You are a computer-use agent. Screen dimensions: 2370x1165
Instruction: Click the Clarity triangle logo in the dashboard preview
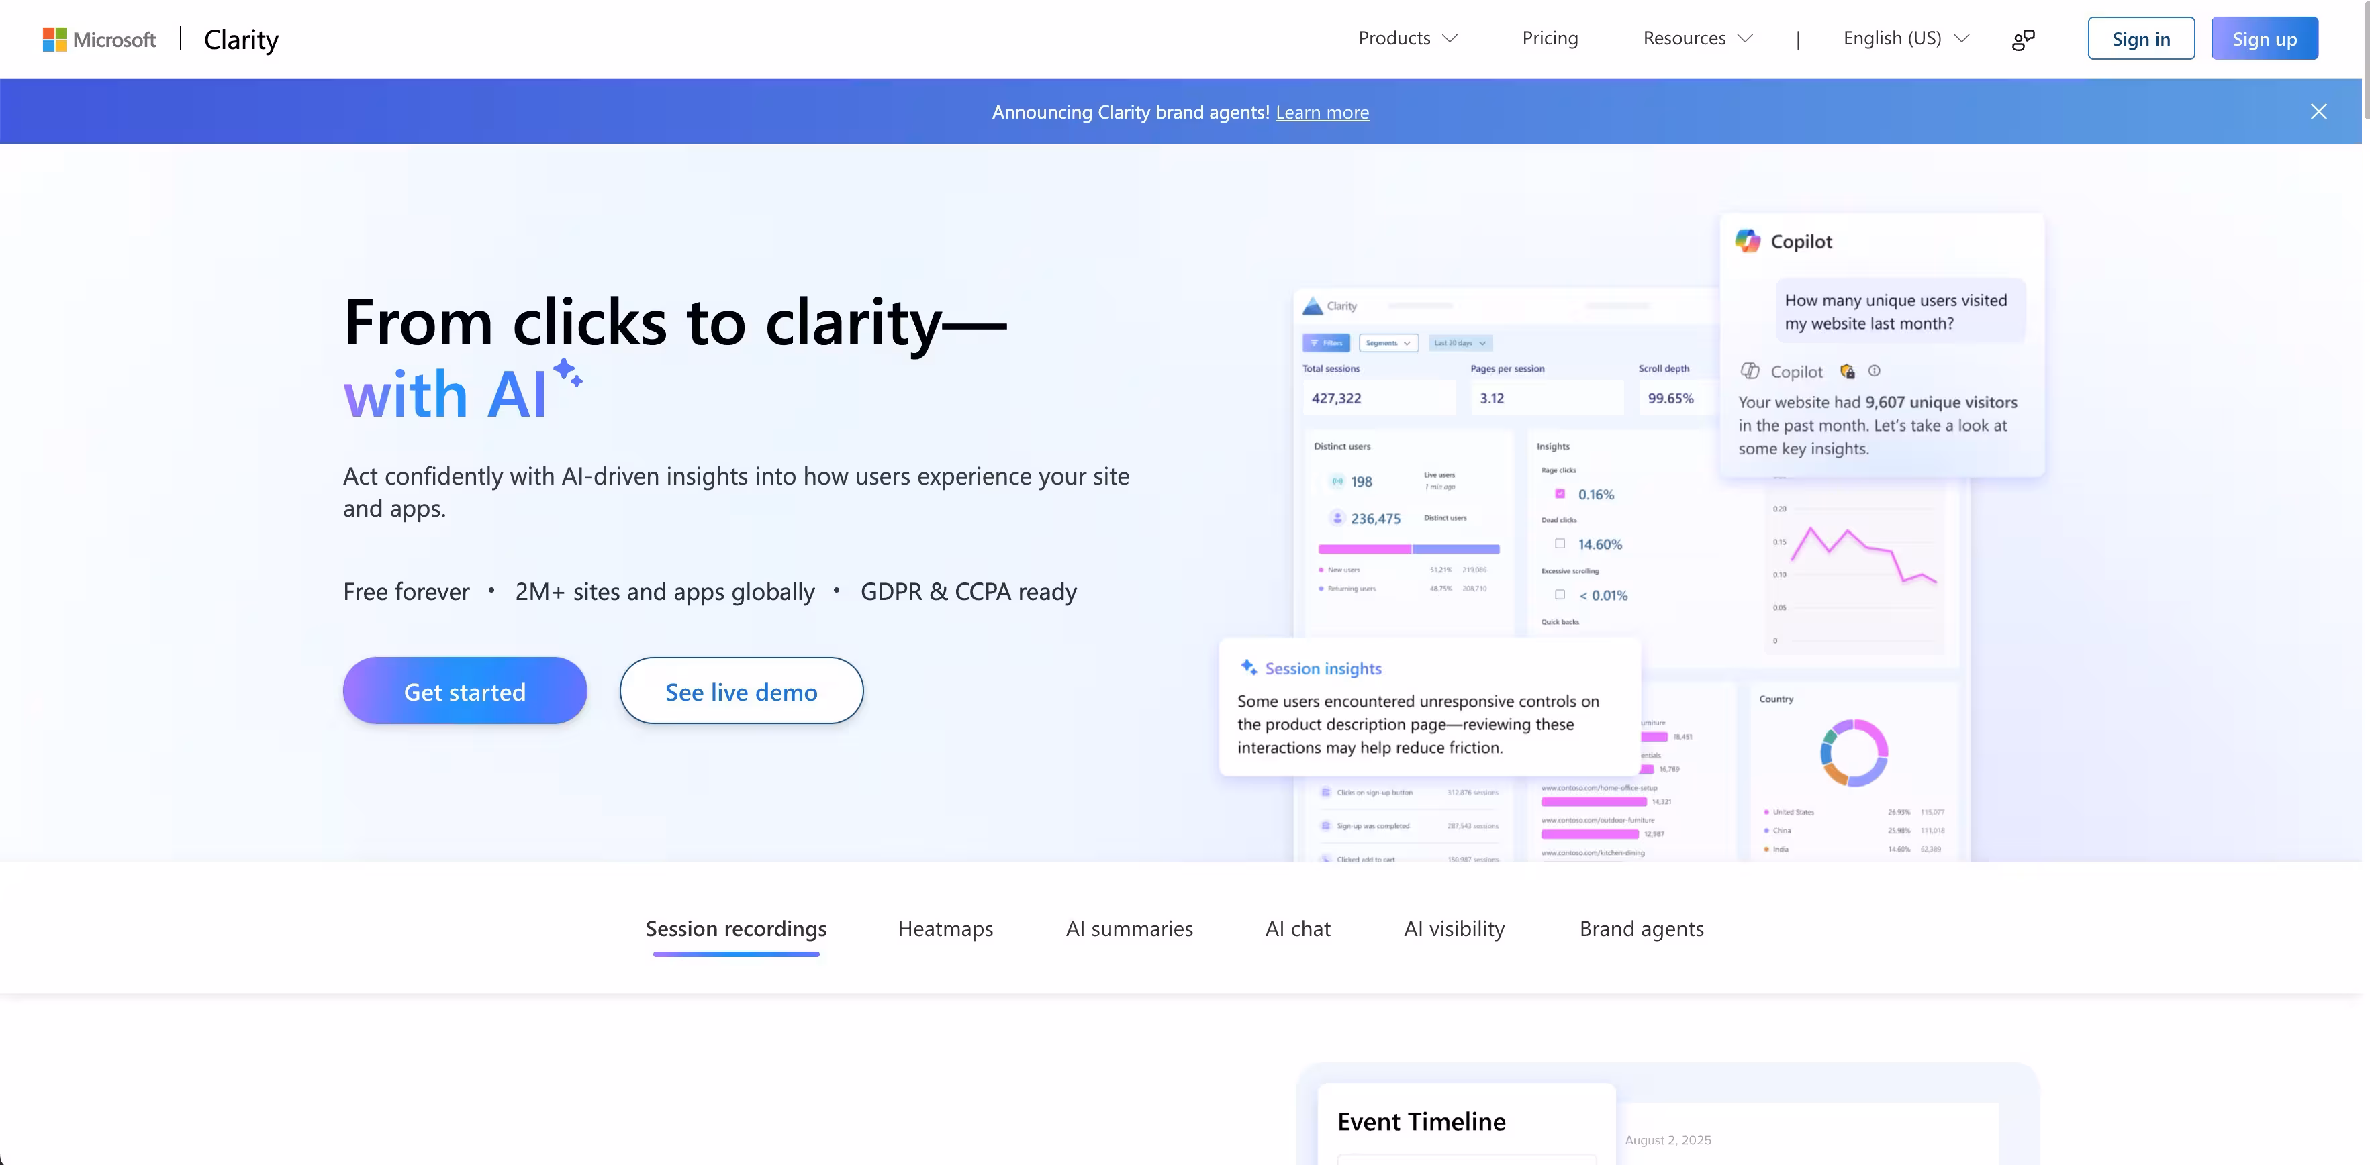(1313, 306)
